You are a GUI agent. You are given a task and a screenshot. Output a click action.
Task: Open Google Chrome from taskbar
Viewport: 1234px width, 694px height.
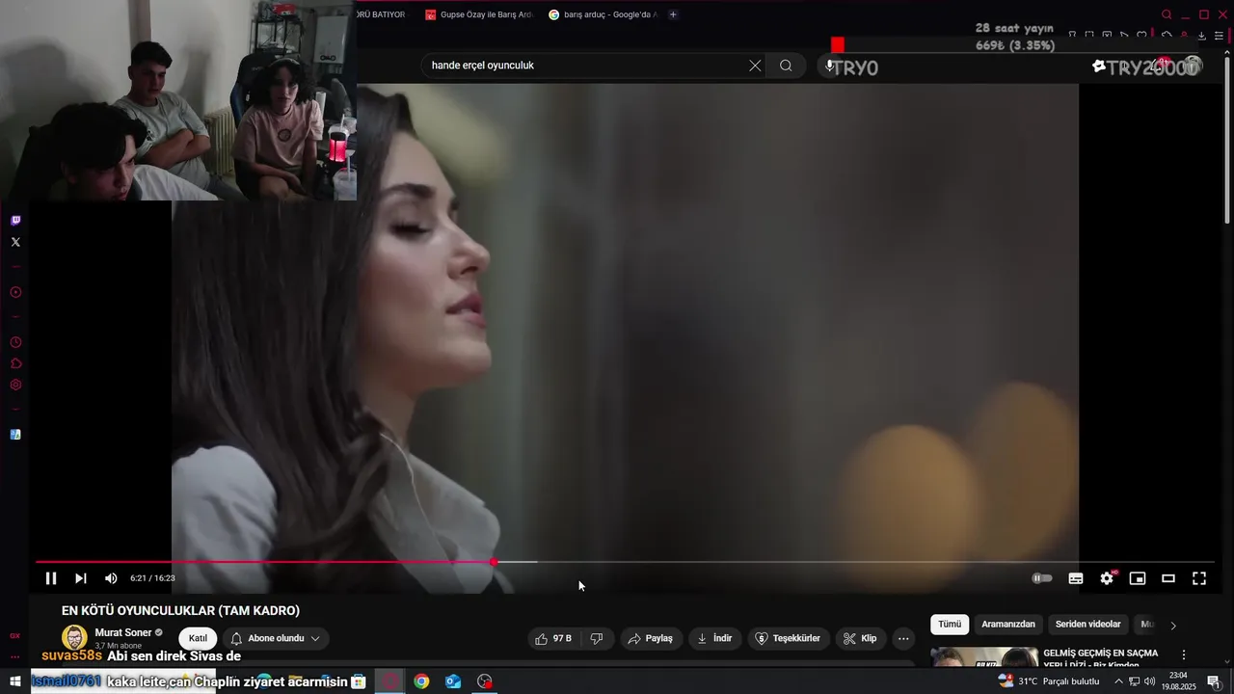(421, 681)
